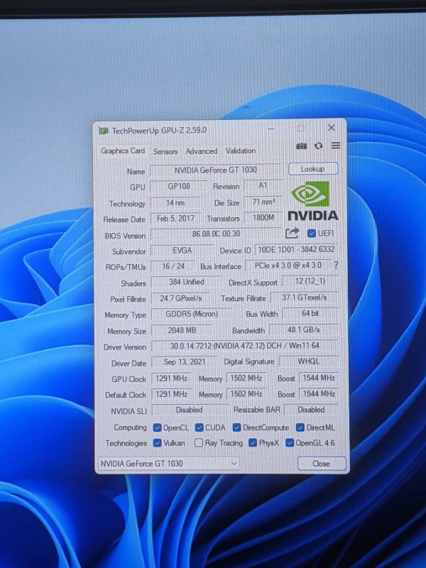Select the Graphics Card tab
Screen dimensions: 426x568
[123, 151]
